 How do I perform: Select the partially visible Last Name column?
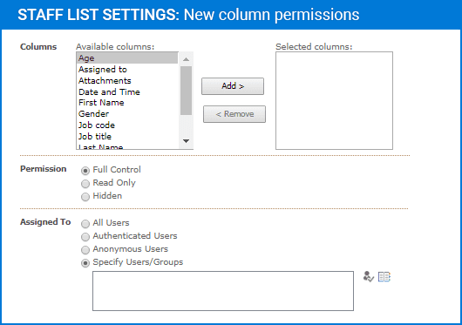[x=127, y=146]
